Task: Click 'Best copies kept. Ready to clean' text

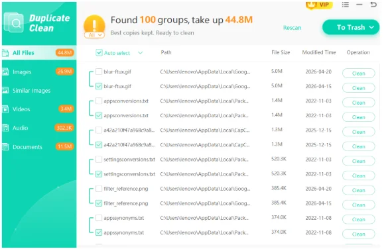Action: (x=153, y=32)
